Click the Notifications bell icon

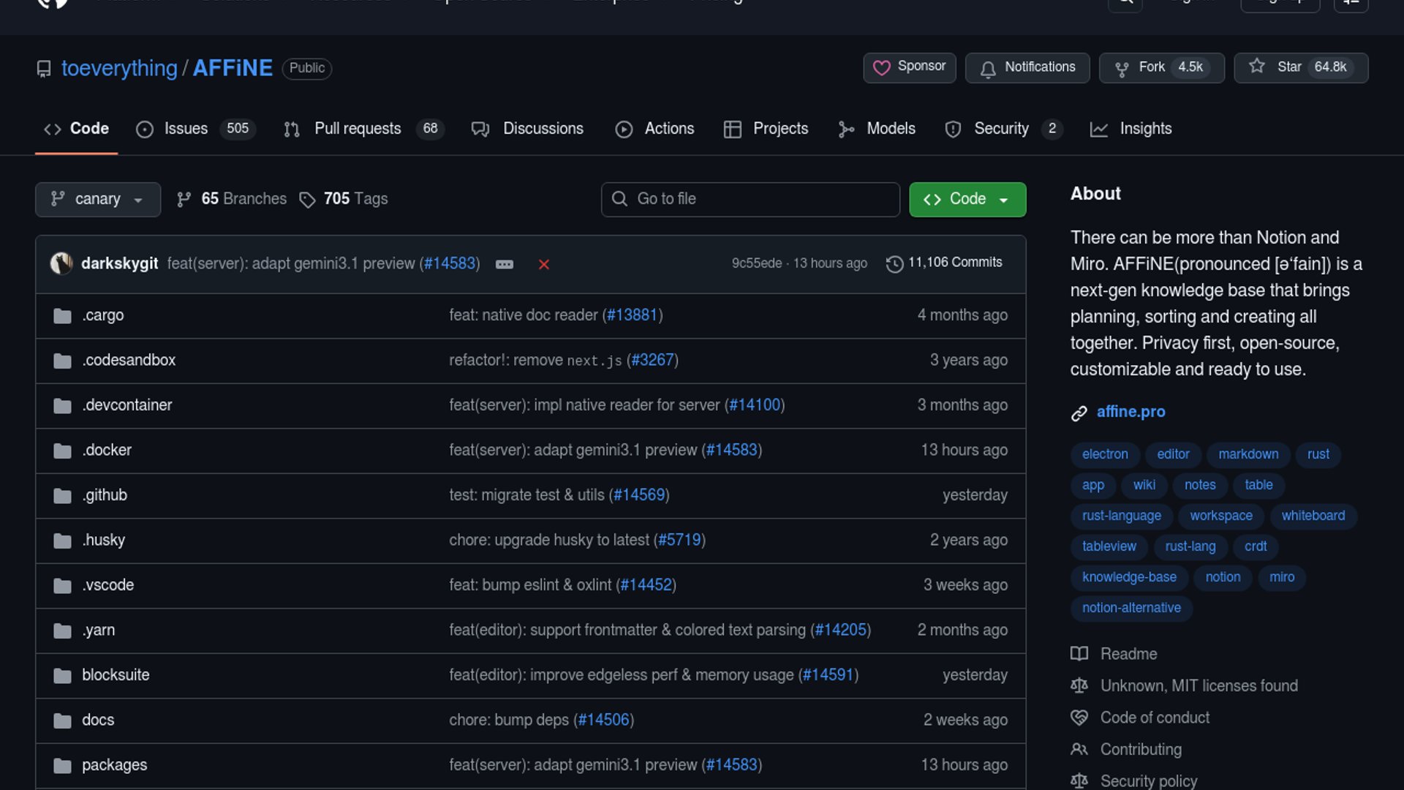(x=988, y=68)
